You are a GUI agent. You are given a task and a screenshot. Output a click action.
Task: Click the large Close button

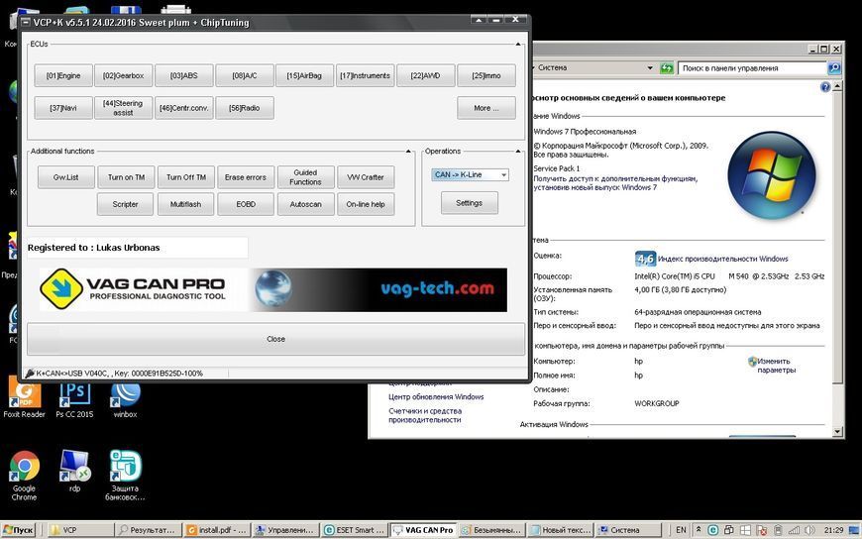tap(276, 339)
